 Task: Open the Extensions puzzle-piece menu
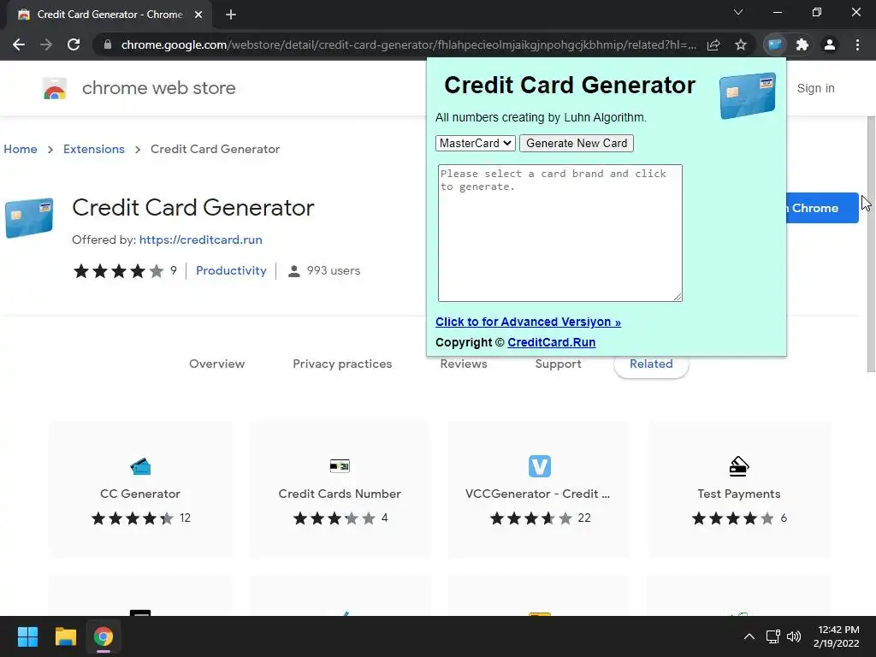tap(802, 44)
